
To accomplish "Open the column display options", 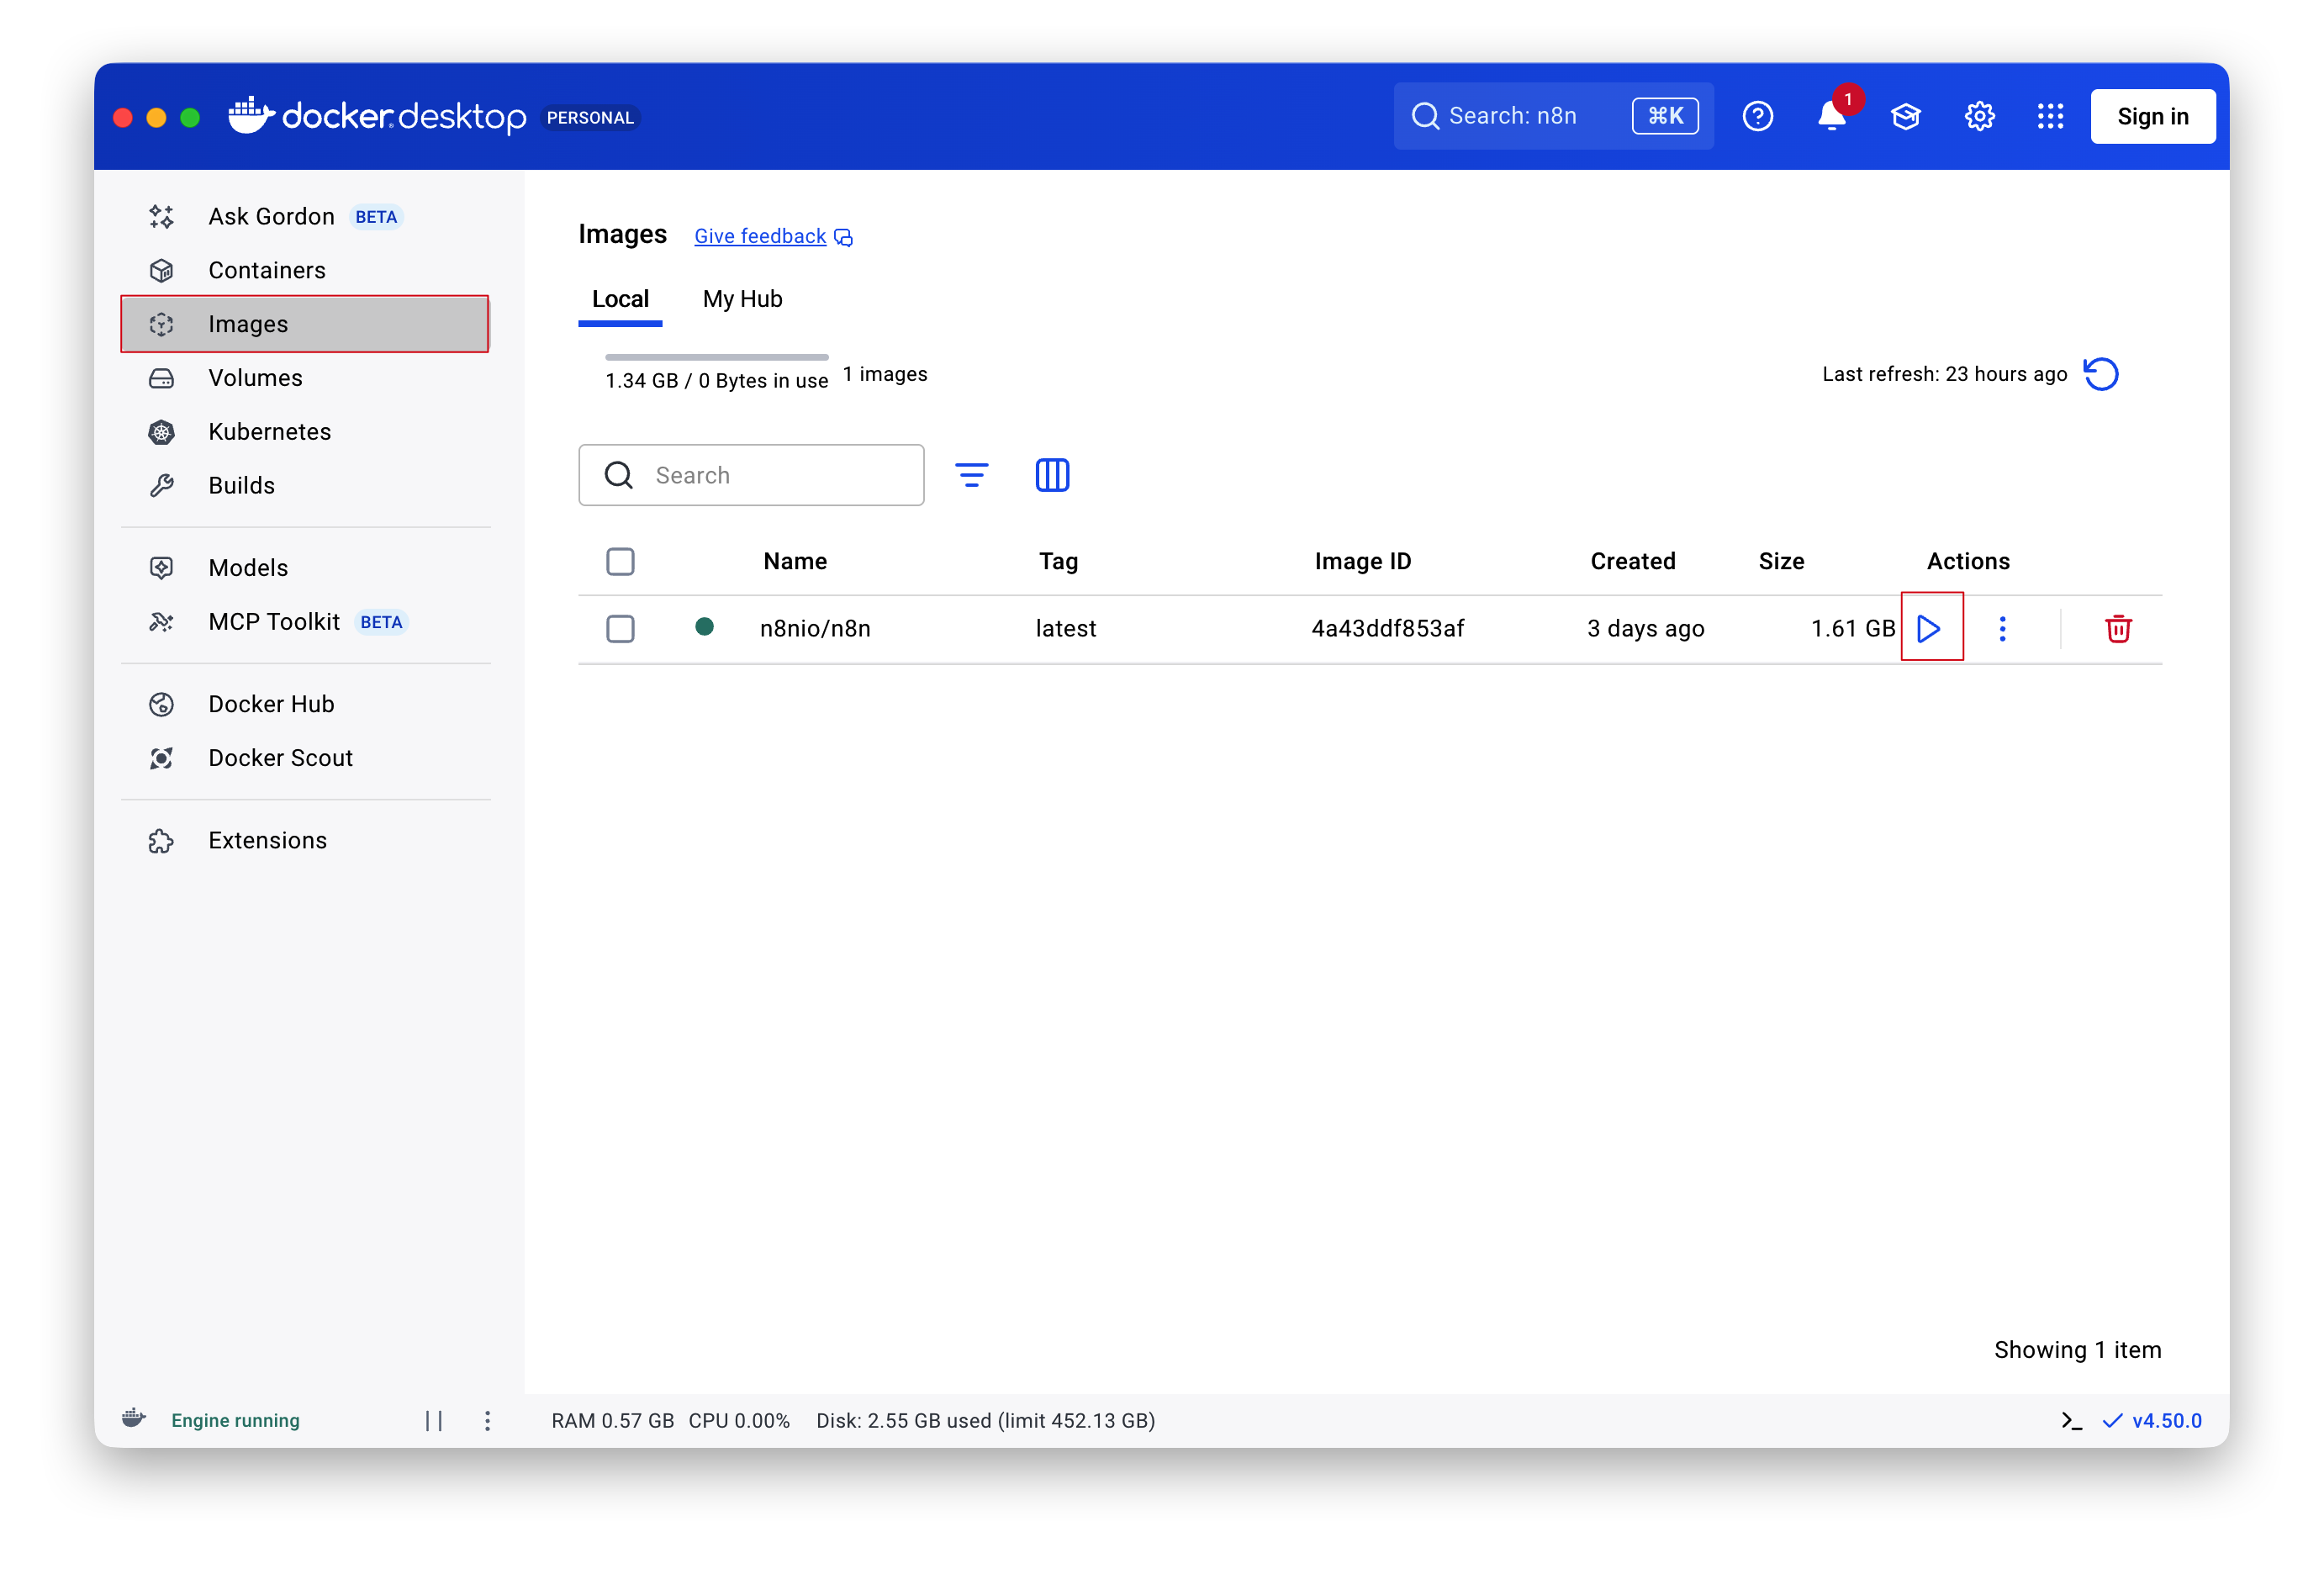I will coord(1052,475).
